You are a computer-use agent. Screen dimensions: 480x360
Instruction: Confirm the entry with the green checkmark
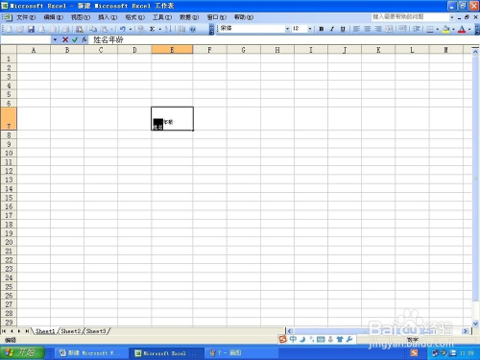click(75, 39)
